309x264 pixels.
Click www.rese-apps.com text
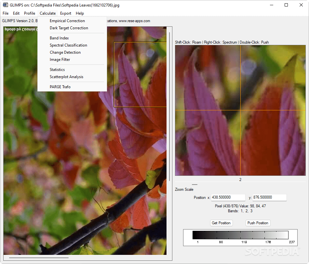(x=134, y=21)
